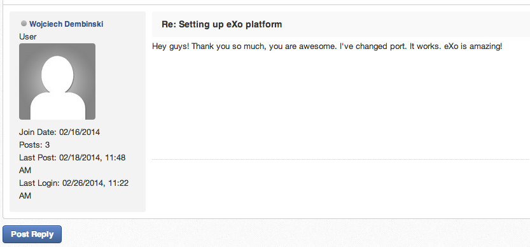The width and height of the screenshot is (530, 247).
Task: Click the last login date 02/26/2014
Action: tap(83, 183)
